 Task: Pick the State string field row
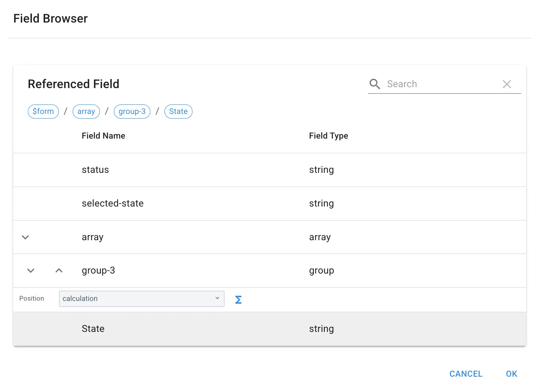[93, 329]
